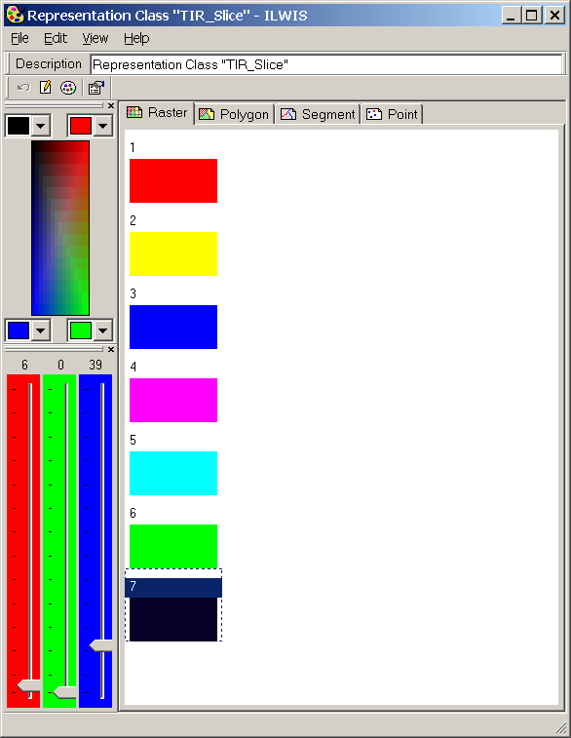
Task: Select class 7 dark navy swatch
Action: pos(173,619)
